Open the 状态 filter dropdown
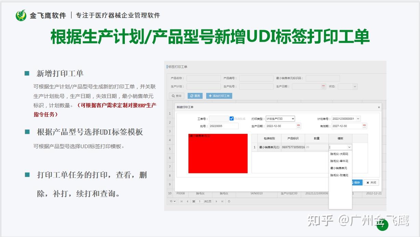 [x=347, y=86]
